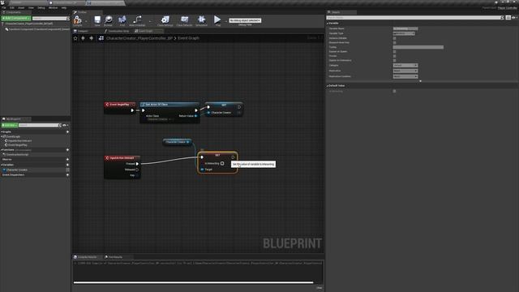Select InputAction Interact in the graph tree

pos(19,140)
